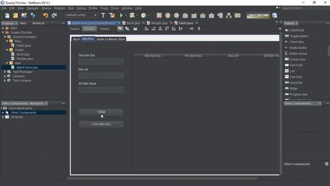Align components right in column
The width and height of the screenshot is (330, 186).
154,29
